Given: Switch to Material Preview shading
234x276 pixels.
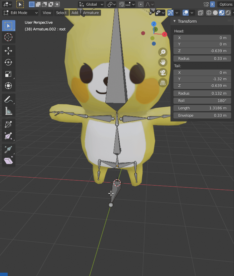Looking at the screenshot, I should 222,13.
